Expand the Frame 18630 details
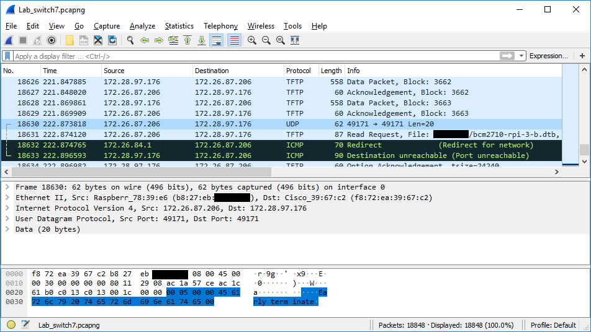 tap(7, 187)
